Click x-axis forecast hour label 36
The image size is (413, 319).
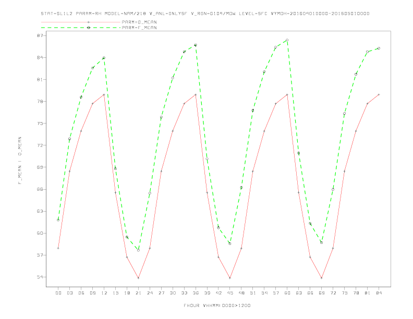point(196,293)
